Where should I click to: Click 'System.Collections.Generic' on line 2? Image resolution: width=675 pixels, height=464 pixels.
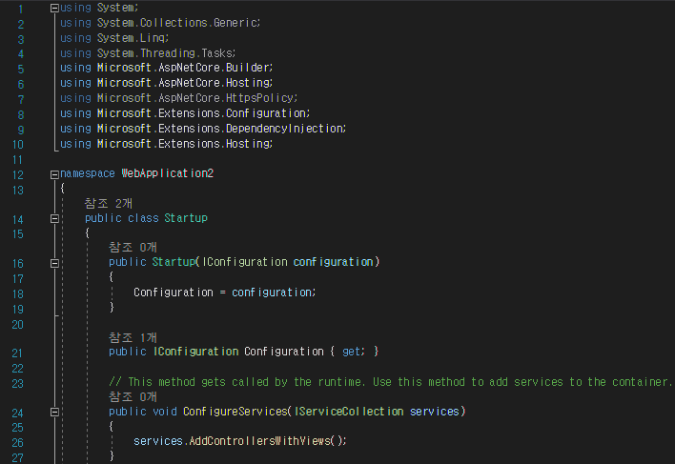click(x=177, y=23)
